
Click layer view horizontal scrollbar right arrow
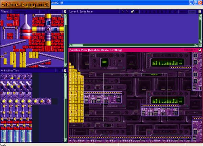197,45
